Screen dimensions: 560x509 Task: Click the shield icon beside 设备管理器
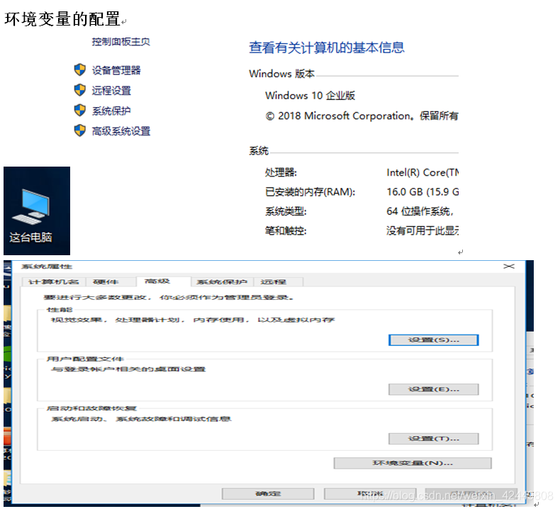79,69
